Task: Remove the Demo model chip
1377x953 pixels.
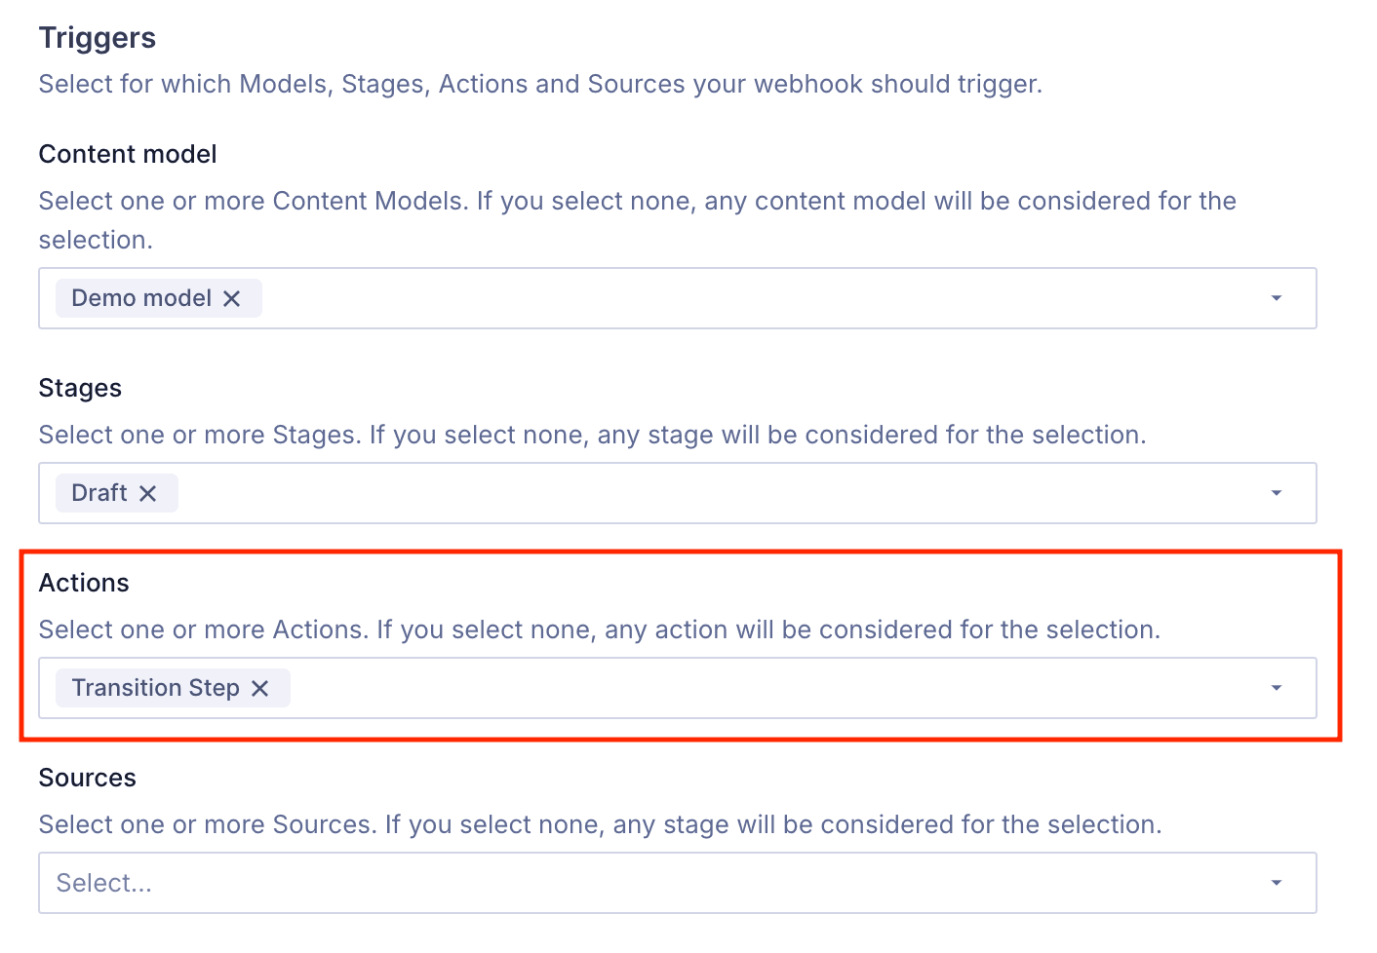Action: [232, 299]
